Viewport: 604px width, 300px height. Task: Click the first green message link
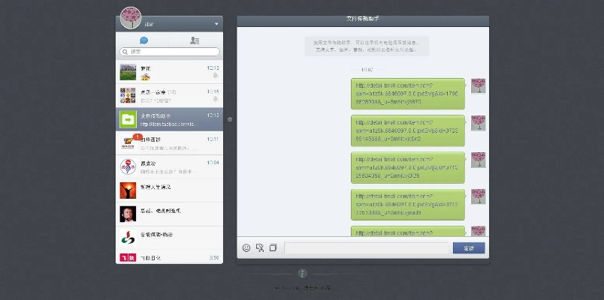(408, 94)
